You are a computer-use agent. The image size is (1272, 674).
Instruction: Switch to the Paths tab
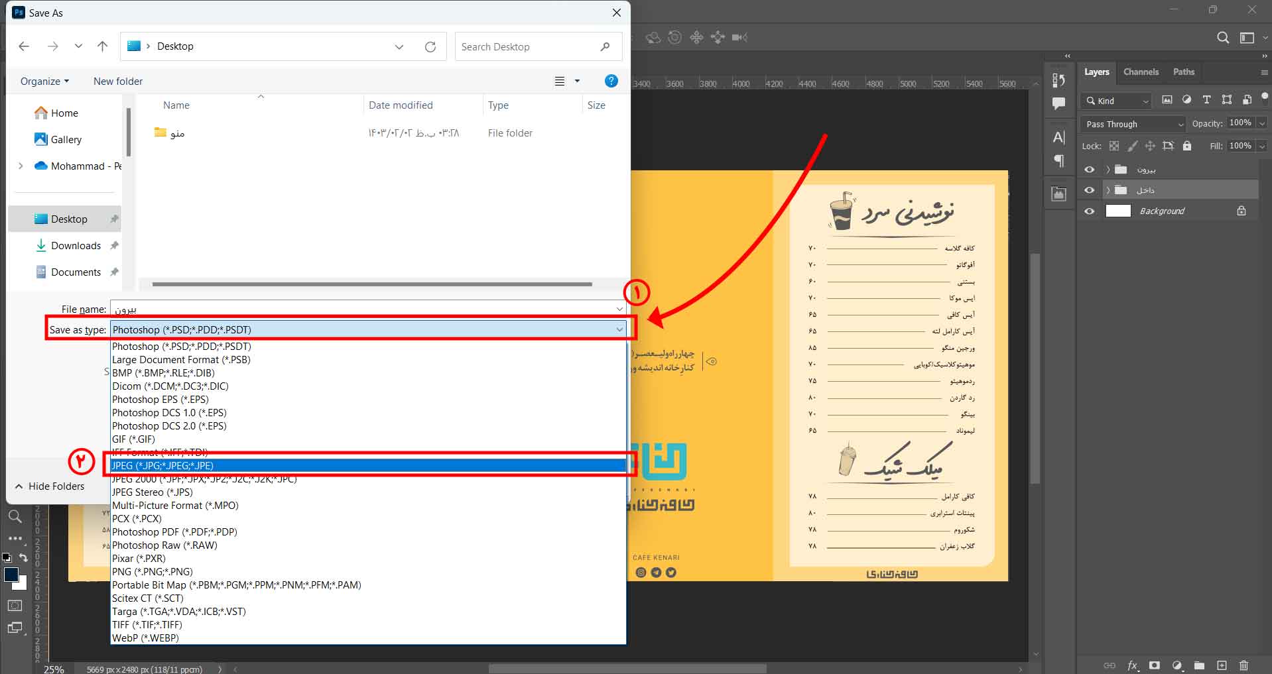(x=1183, y=72)
